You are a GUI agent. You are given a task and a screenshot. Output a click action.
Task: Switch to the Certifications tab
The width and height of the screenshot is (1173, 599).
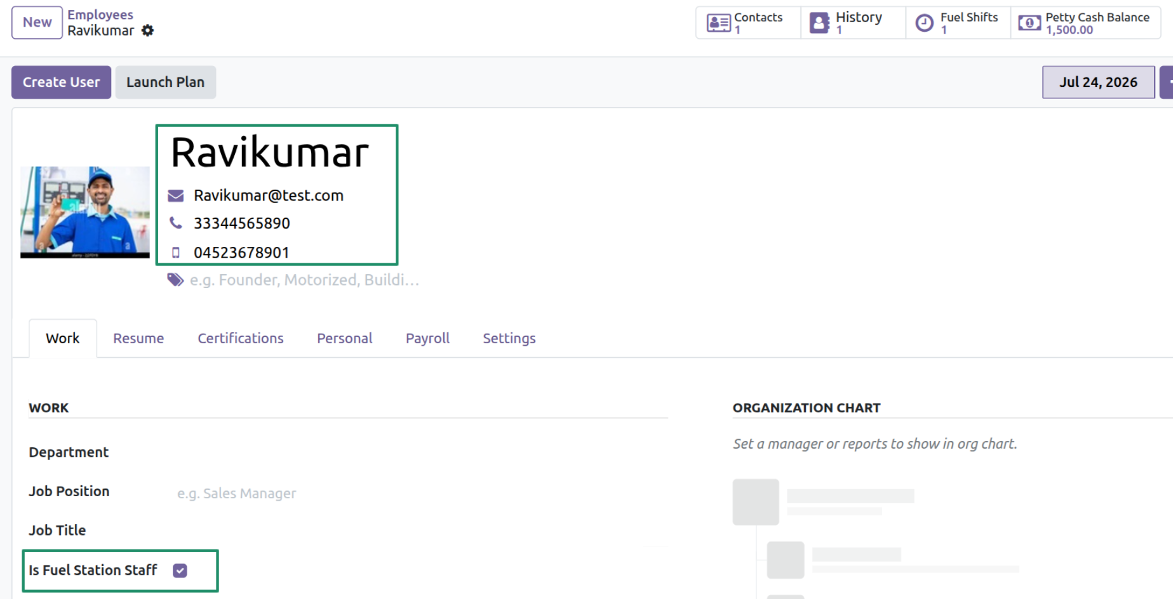(240, 338)
